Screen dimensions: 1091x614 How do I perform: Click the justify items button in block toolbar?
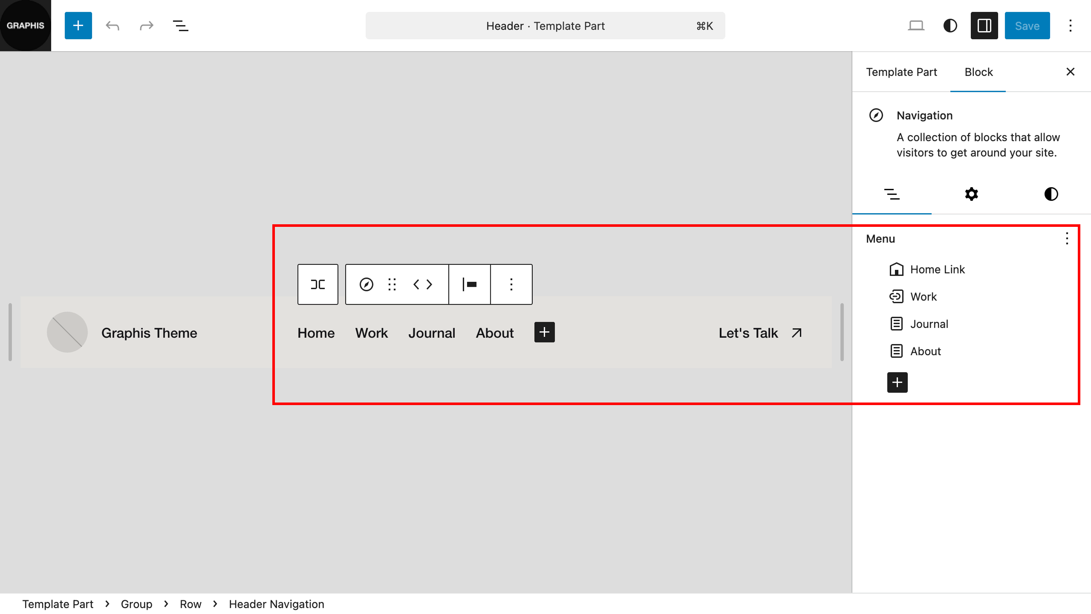(x=470, y=284)
